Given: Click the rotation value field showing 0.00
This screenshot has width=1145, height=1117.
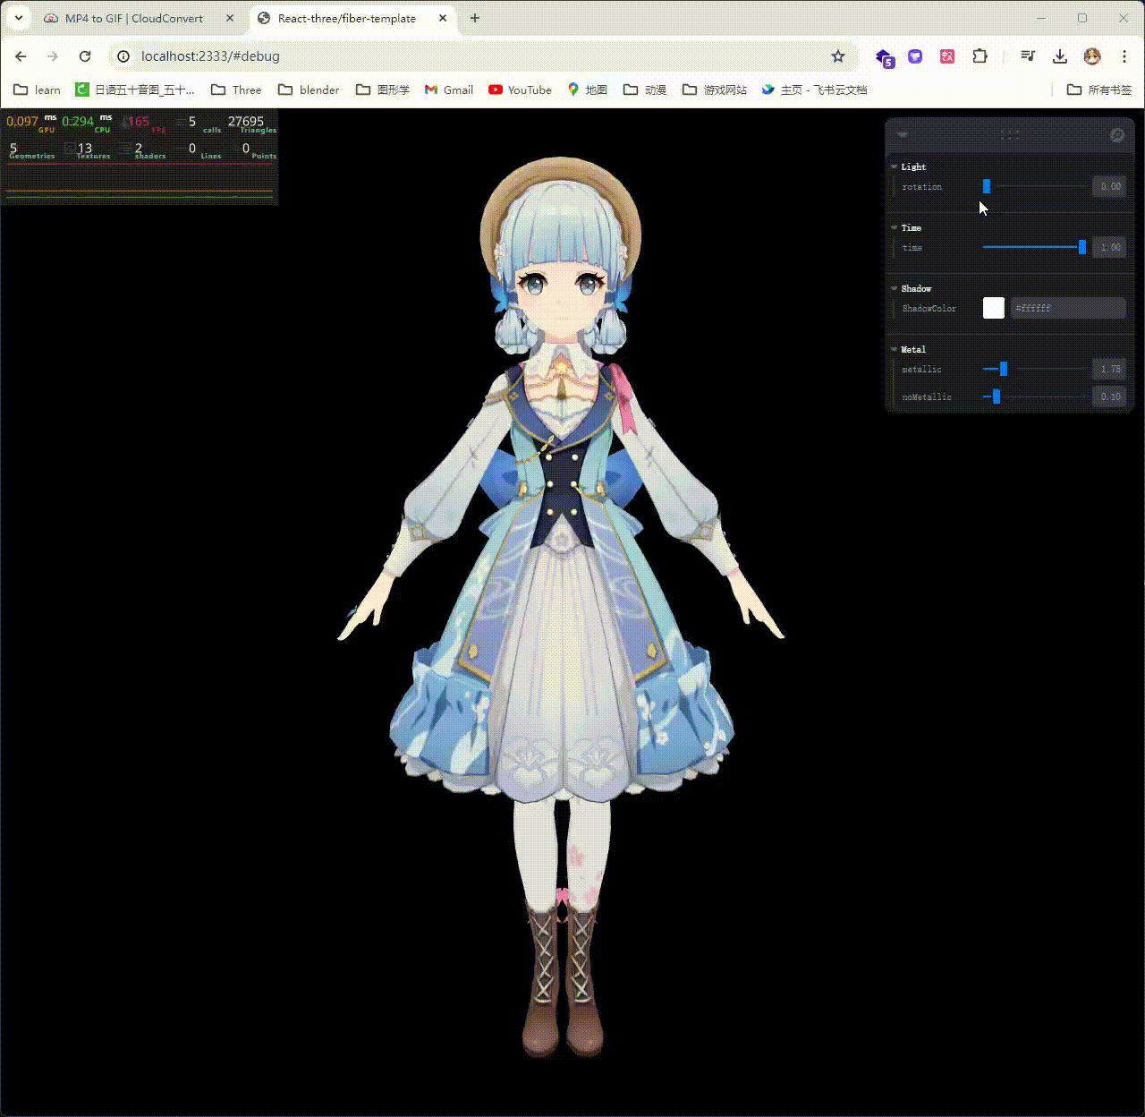Looking at the screenshot, I should click(x=1109, y=186).
